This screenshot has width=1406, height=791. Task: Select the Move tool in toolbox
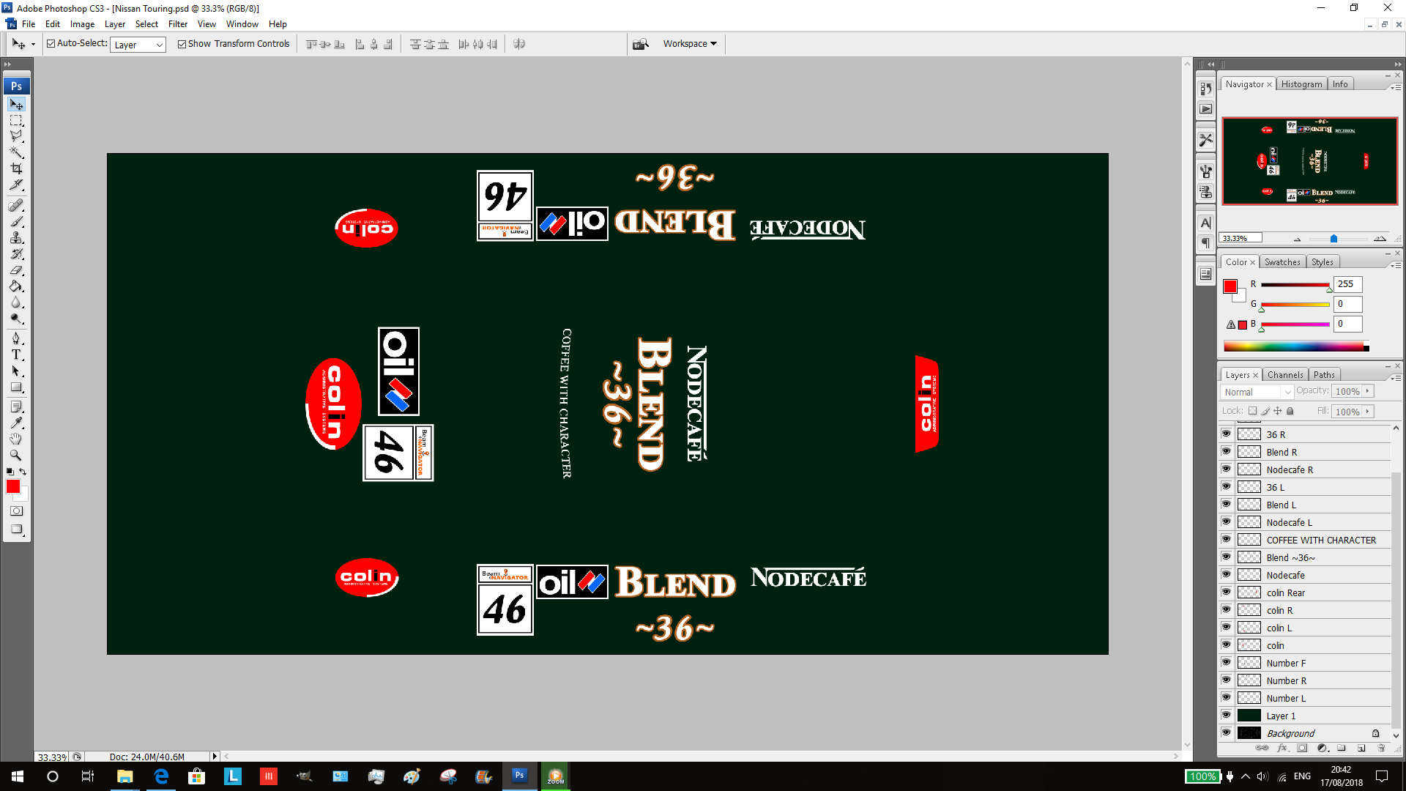[x=16, y=105]
